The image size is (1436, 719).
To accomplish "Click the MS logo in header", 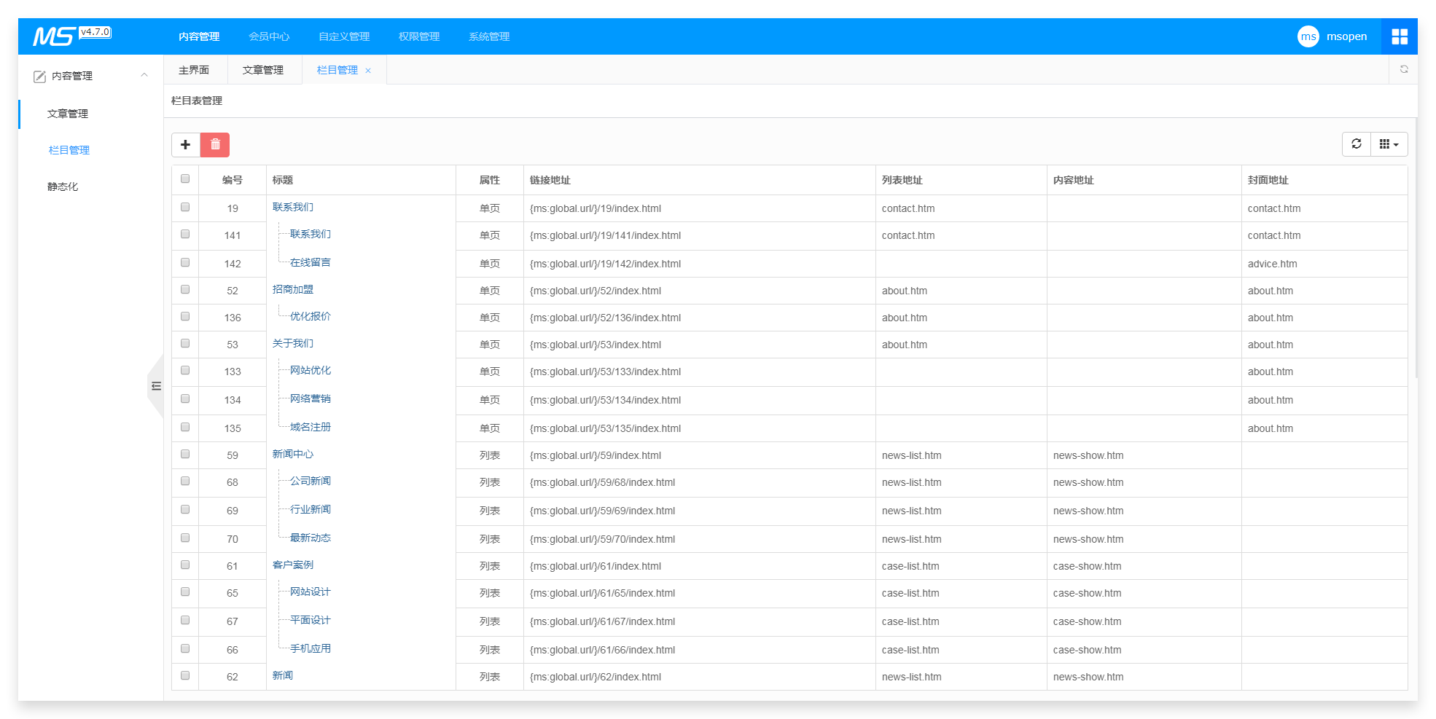I will 54,36.
